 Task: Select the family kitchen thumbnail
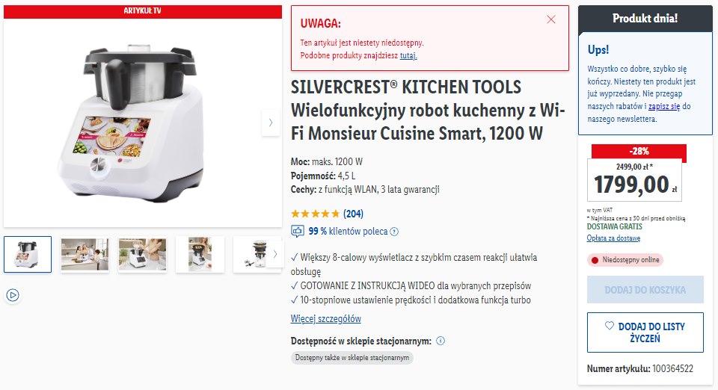[85, 255]
